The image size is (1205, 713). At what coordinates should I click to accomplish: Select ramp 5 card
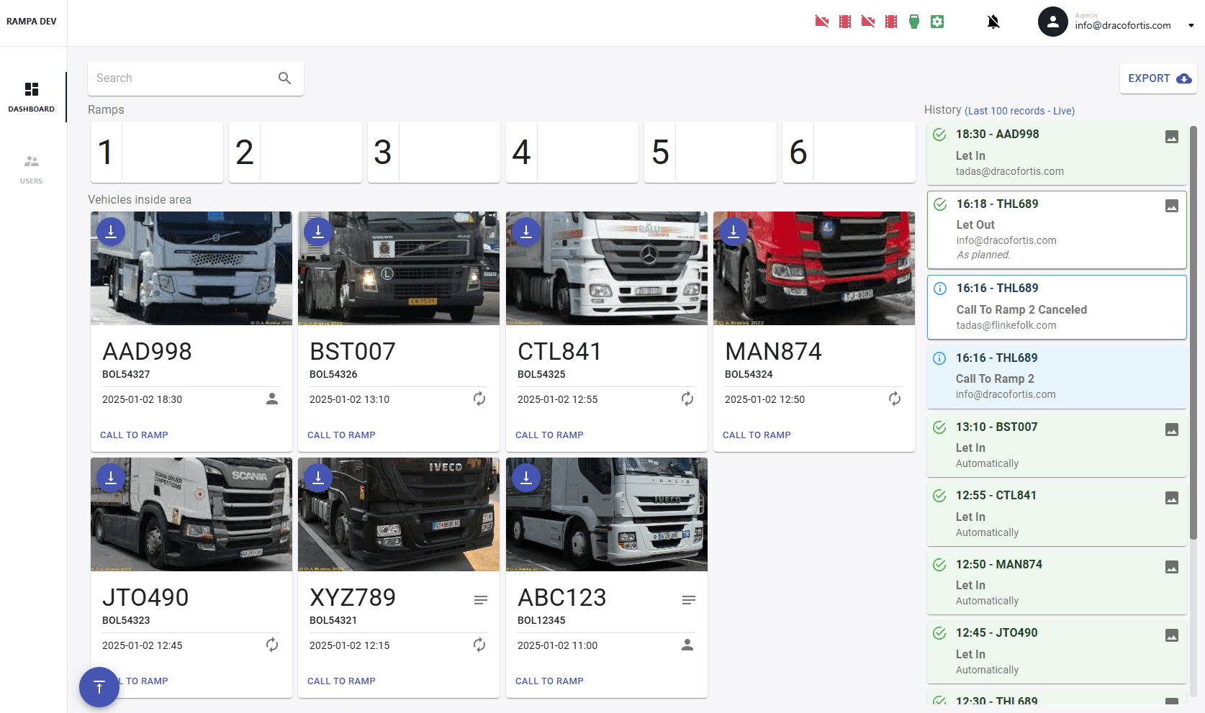pyautogui.click(x=710, y=152)
